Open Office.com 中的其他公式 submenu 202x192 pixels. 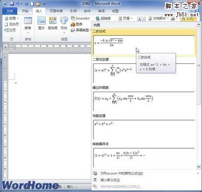point(146,173)
